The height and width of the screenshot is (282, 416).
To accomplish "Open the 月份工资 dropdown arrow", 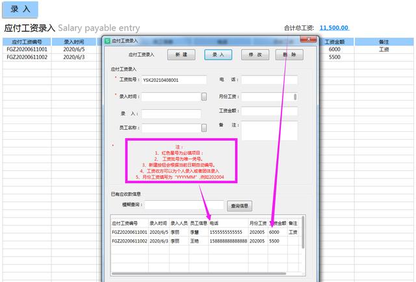I will pyautogui.click(x=295, y=97).
